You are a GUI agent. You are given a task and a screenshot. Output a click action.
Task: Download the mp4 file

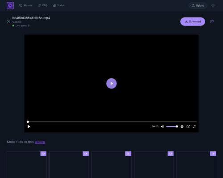pyautogui.click(x=193, y=21)
